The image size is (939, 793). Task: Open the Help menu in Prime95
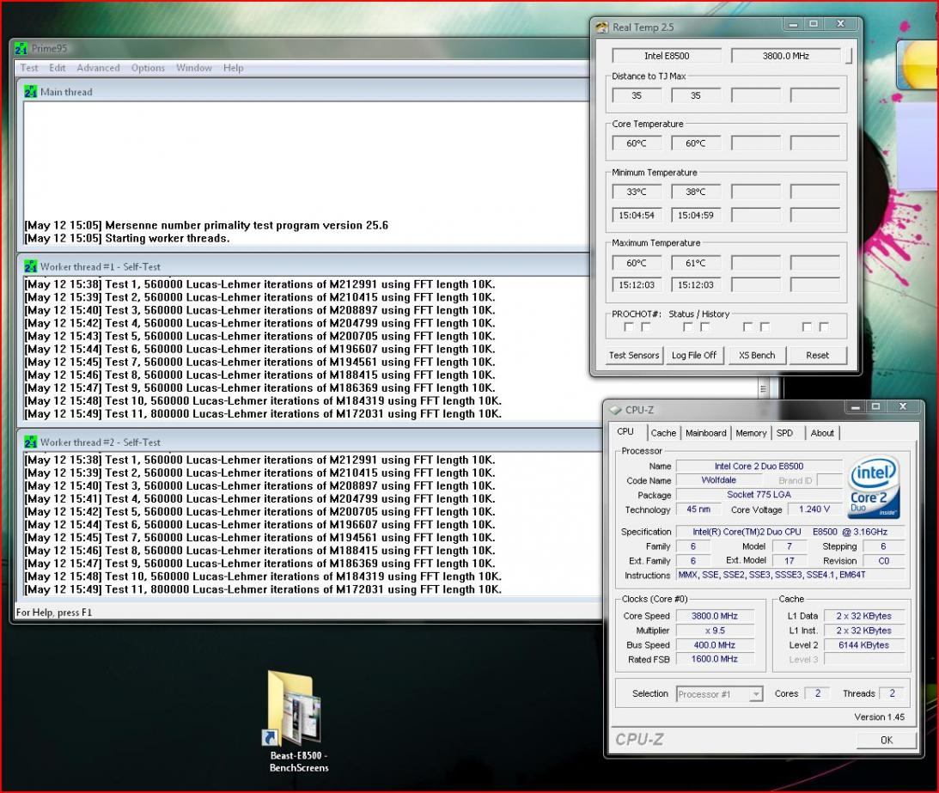point(233,68)
